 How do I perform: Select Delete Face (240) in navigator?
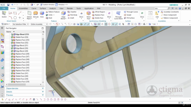click(x=22, y=76)
